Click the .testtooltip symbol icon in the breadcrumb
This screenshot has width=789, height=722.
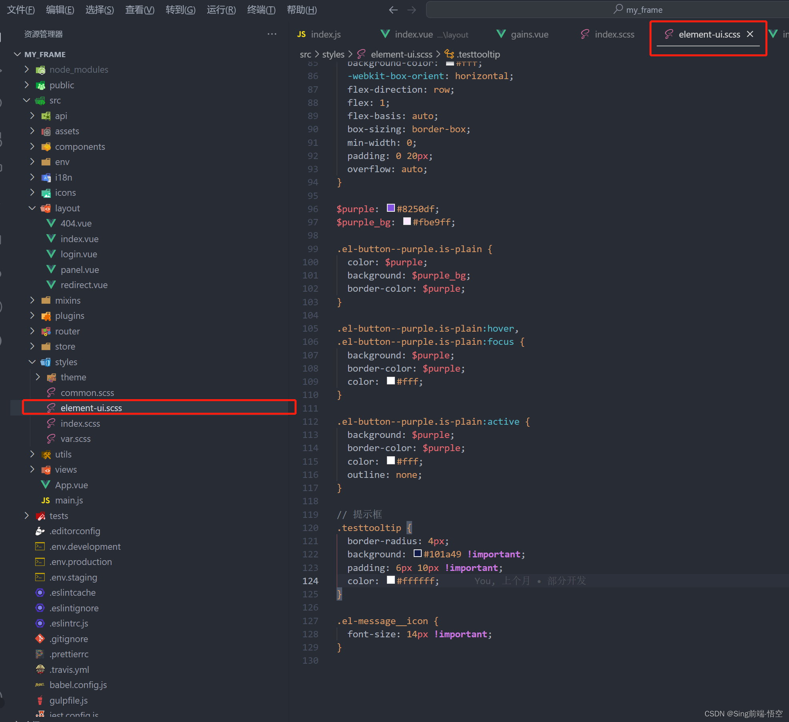point(449,54)
